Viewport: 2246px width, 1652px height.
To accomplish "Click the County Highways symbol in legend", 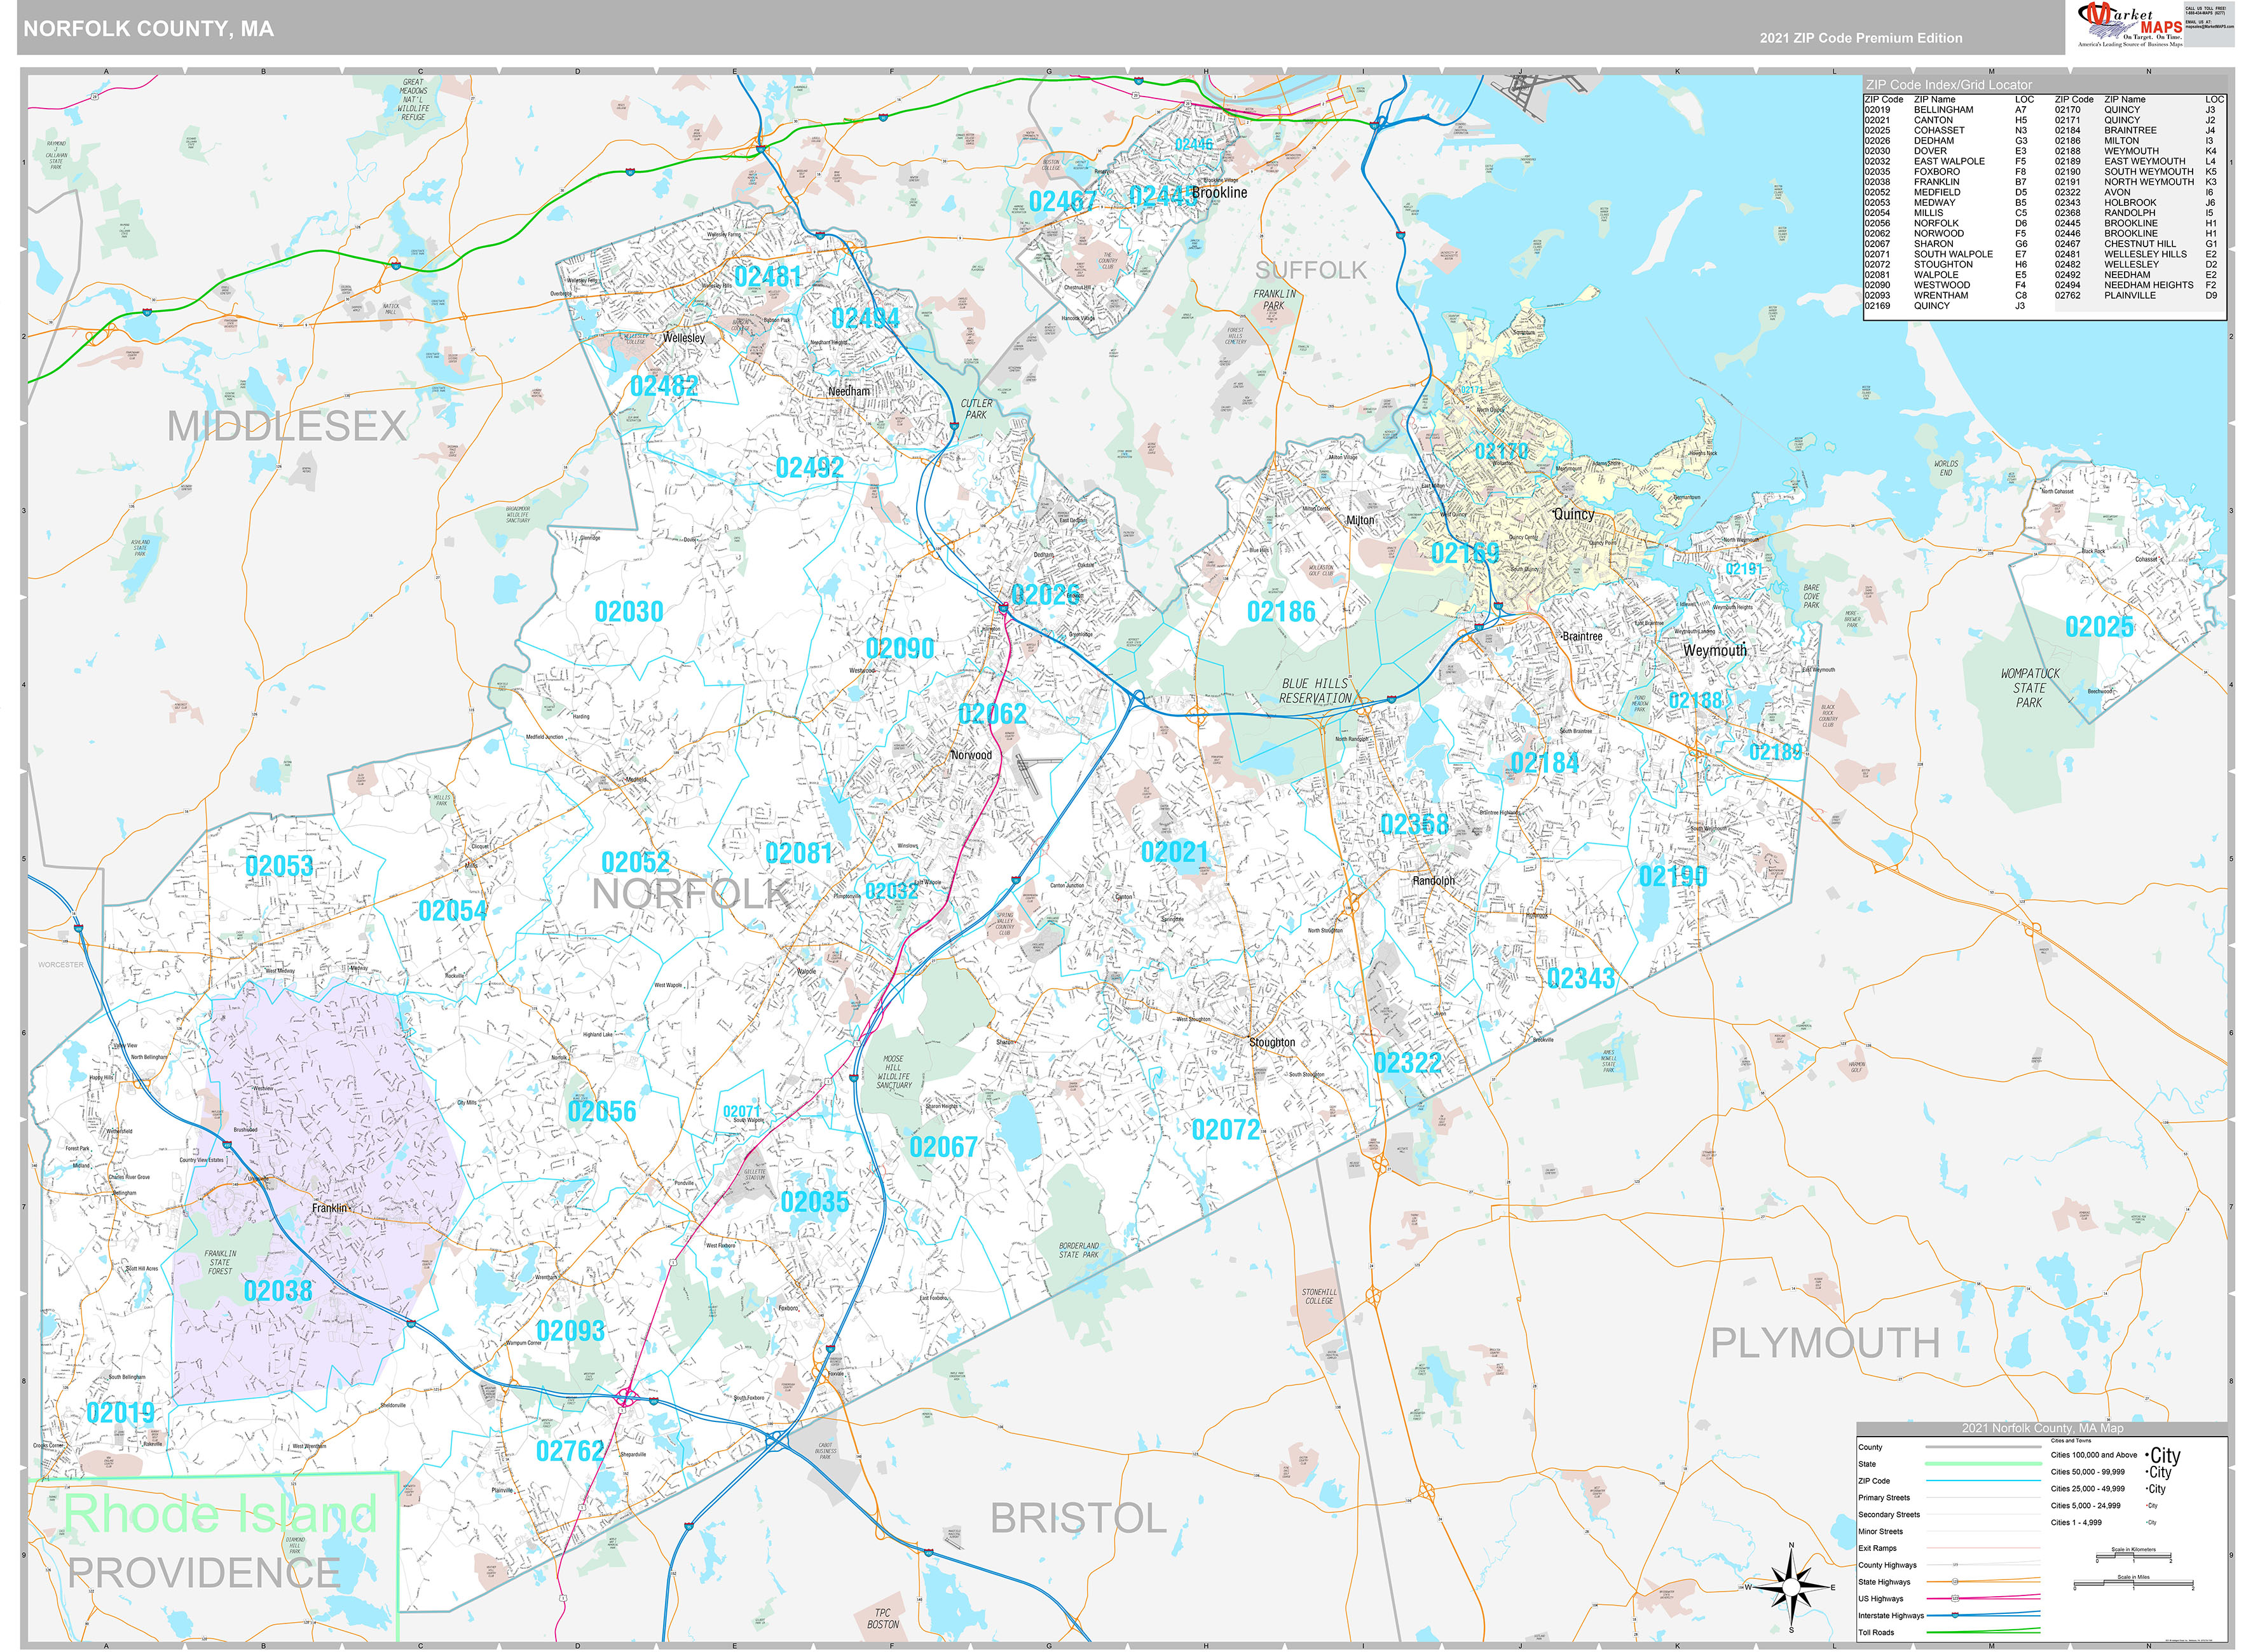I will [1955, 1565].
